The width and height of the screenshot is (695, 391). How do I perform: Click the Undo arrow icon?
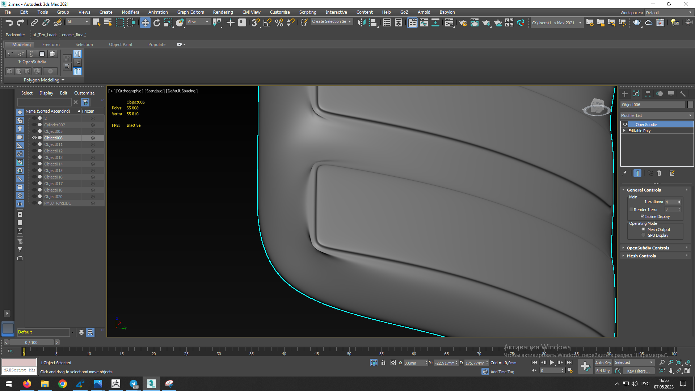pos(9,22)
